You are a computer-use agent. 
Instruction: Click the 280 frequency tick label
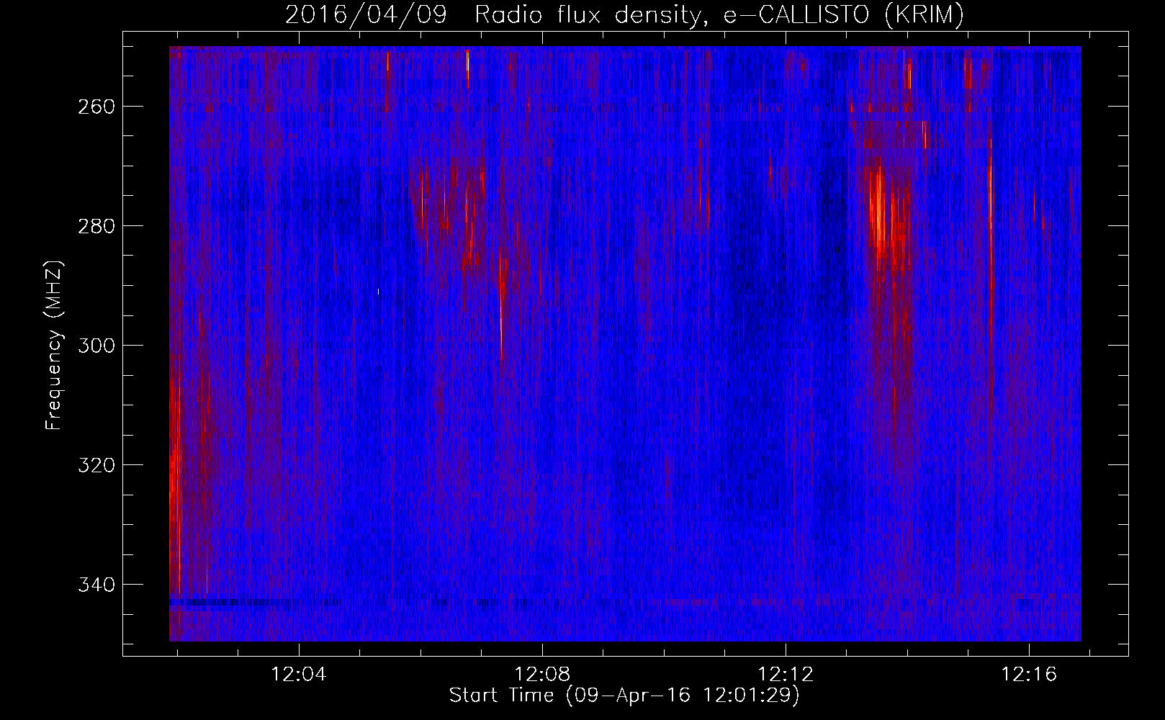(x=95, y=226)
